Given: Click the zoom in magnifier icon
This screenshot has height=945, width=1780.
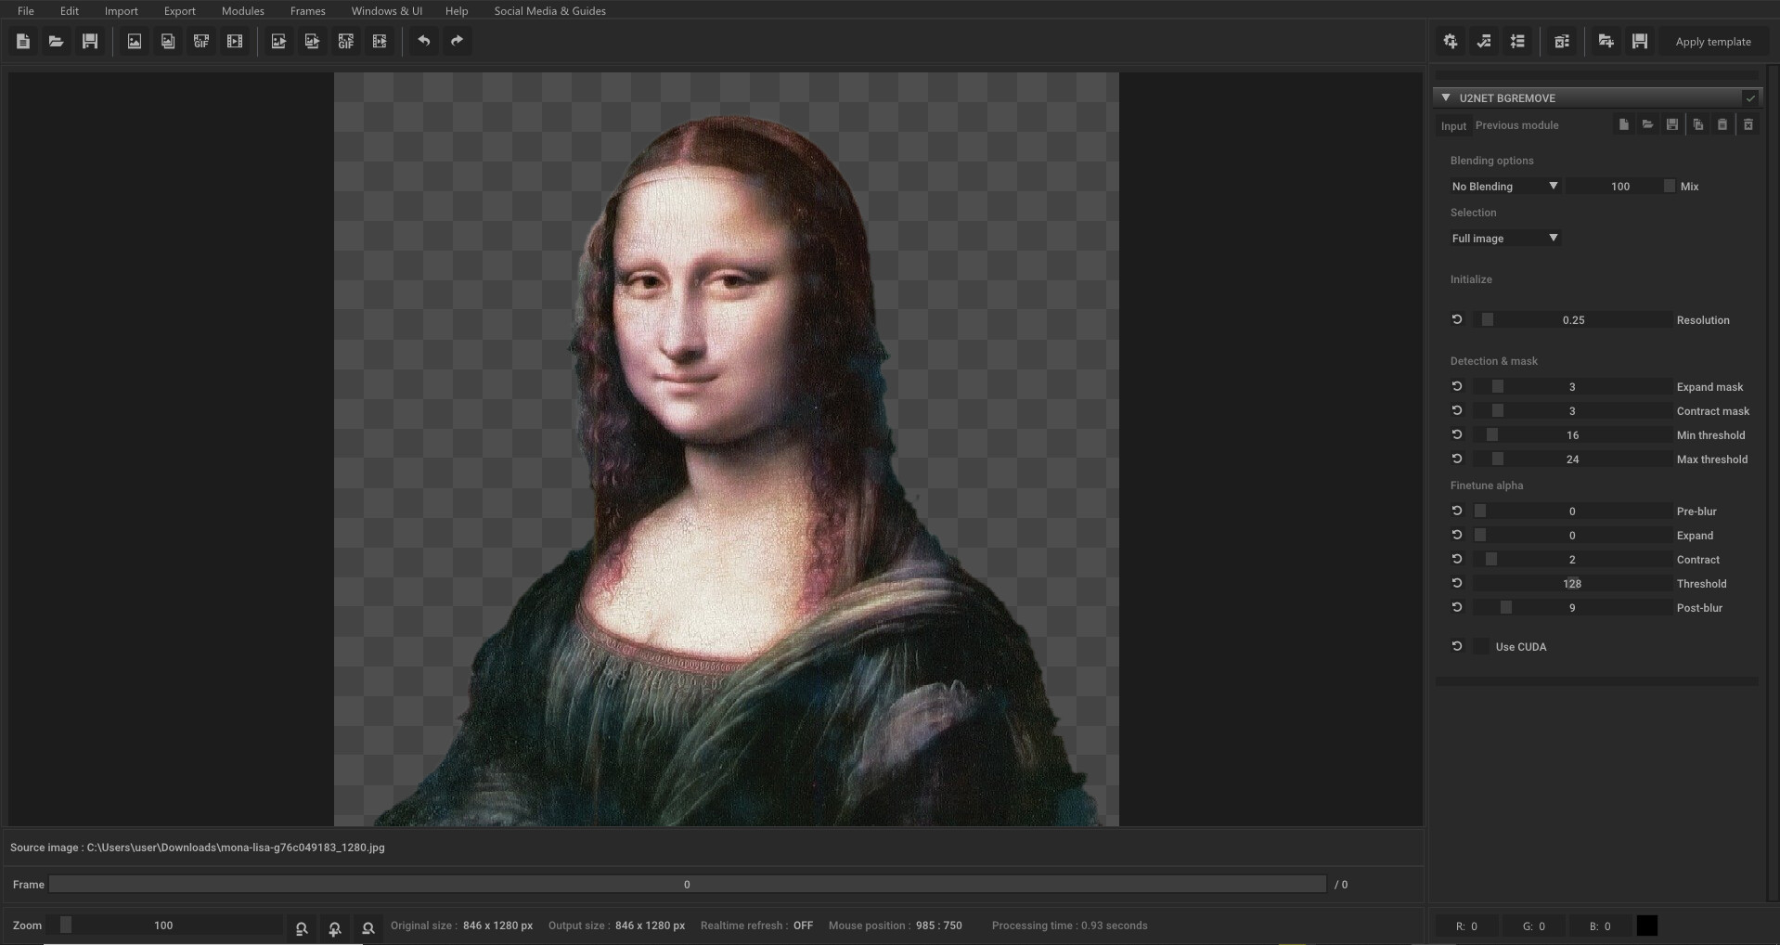Looking at the screenshot, I should coord(335,927).
